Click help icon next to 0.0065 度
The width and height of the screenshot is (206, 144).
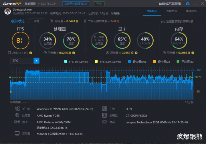click(193, 53)
